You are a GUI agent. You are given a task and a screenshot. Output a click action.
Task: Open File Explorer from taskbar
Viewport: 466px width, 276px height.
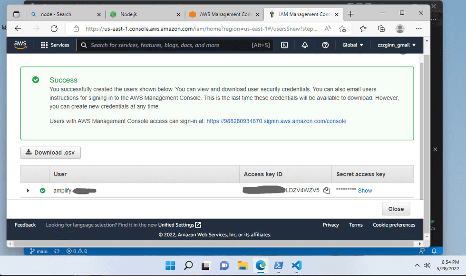tap(243, 265)
